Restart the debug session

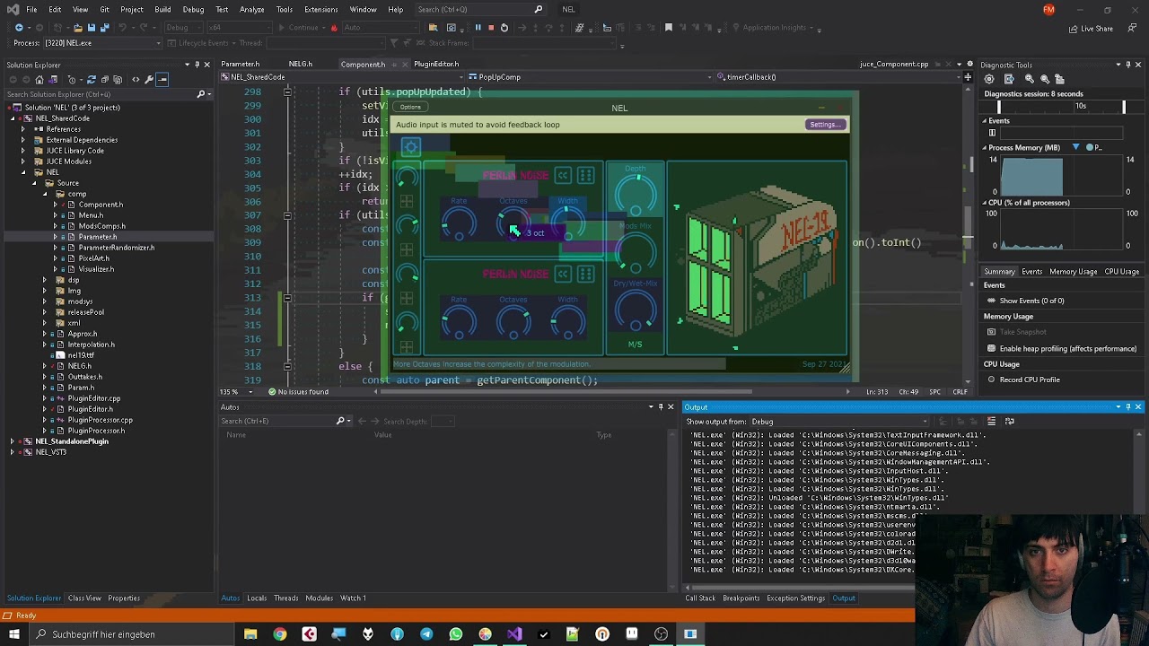point(504,28)
